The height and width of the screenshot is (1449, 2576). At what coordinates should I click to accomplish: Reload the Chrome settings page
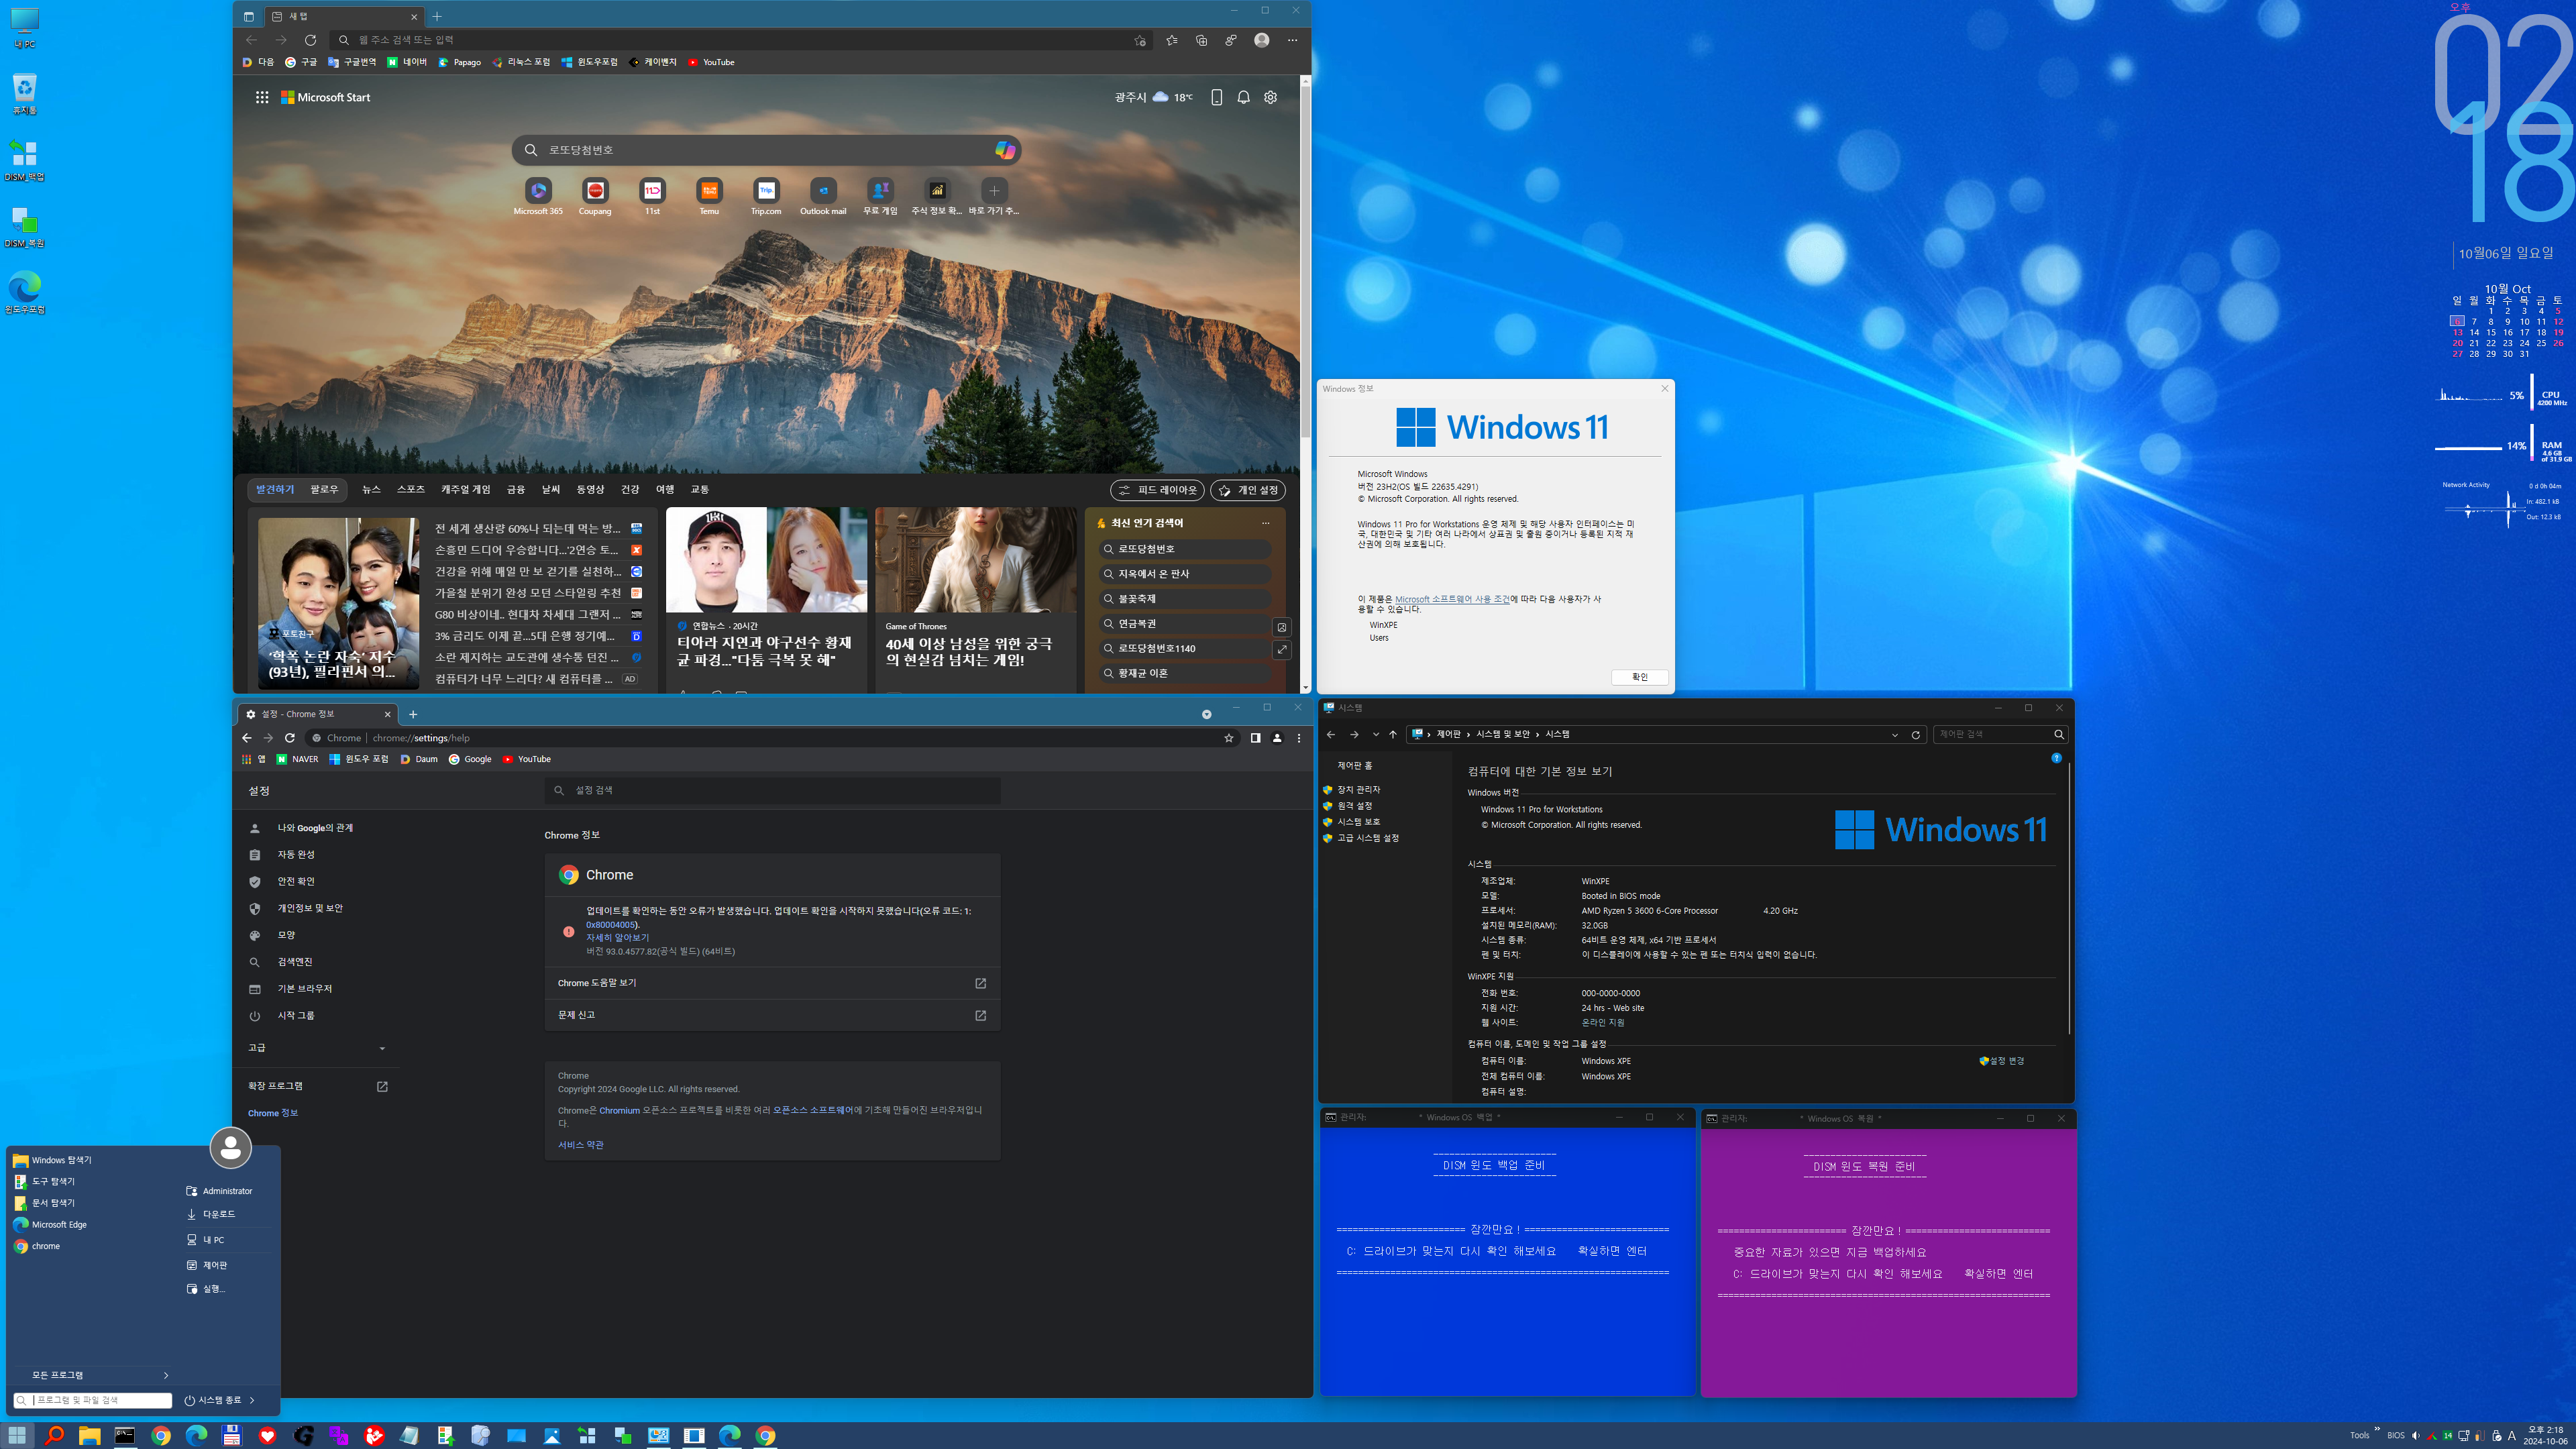coord(290,738)
